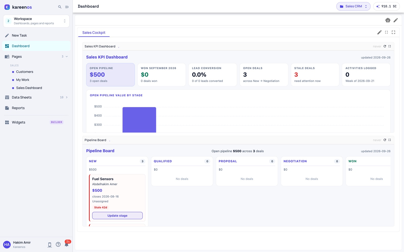Go to Dashboard in sidebar
Image resolution: width=404 pixels, height=252 pixels.
pos(36,46)
